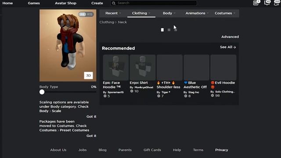Expand the Recent dropdown tab

coord(113,13)
